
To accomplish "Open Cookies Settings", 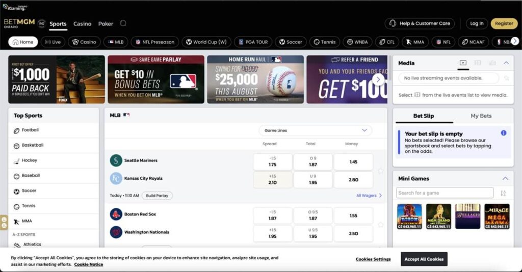I will click(x=373, y=259).
